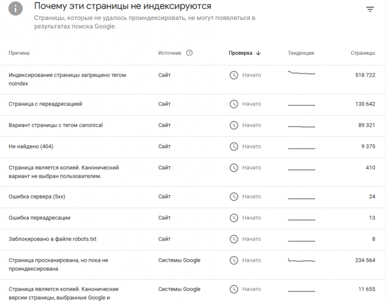
Task: Open the Не найдено (404) reason
Action: click(x=35, y=146)
